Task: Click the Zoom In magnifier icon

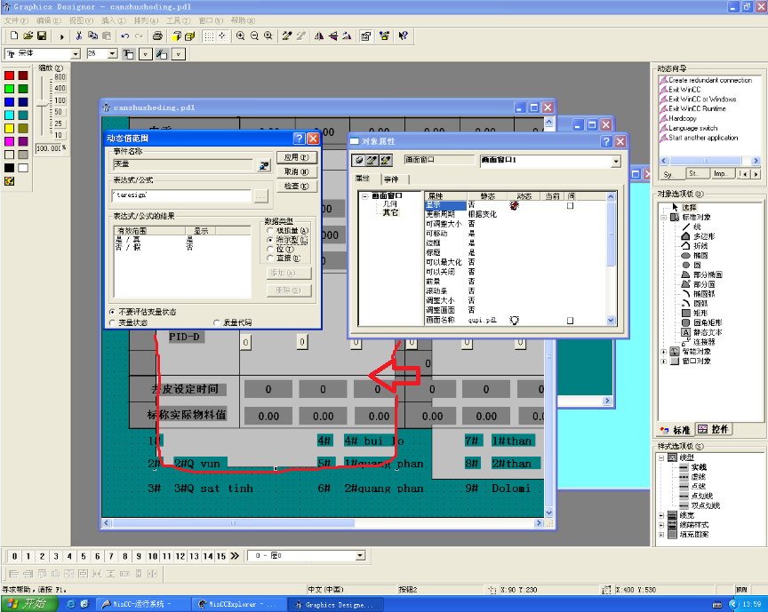Action: click(241, 36)
